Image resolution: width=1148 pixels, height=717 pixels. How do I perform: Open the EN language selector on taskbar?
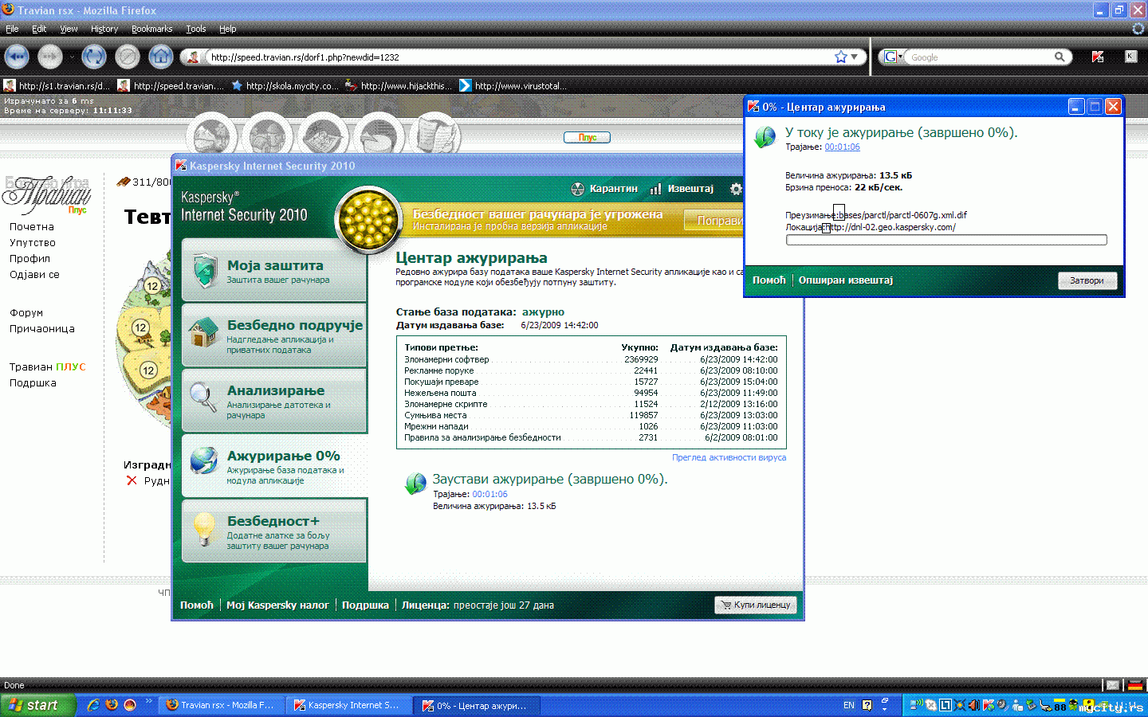(848, 705)
